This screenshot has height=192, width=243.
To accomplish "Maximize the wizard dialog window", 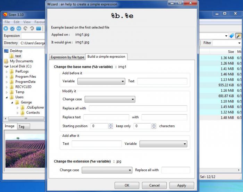I will (x=180, y=3).
